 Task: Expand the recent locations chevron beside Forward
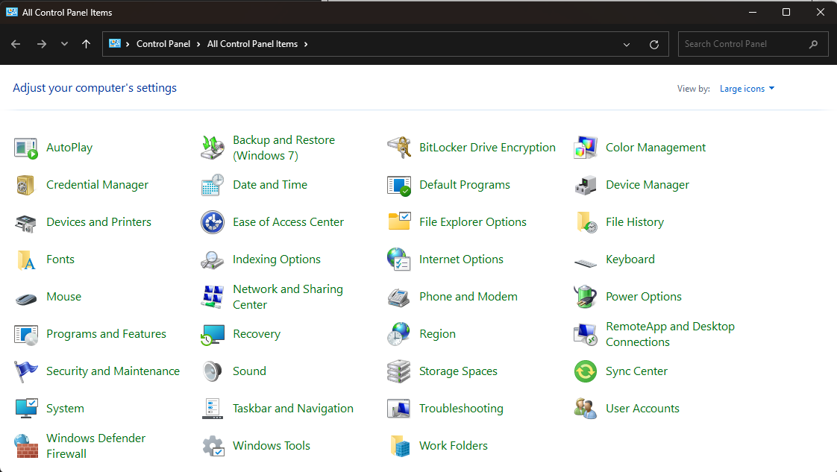(x=65, y=44)
